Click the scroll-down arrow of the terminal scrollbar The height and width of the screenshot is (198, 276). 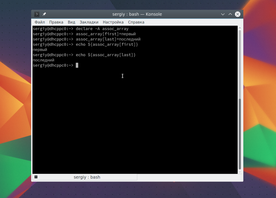[240, 172]
